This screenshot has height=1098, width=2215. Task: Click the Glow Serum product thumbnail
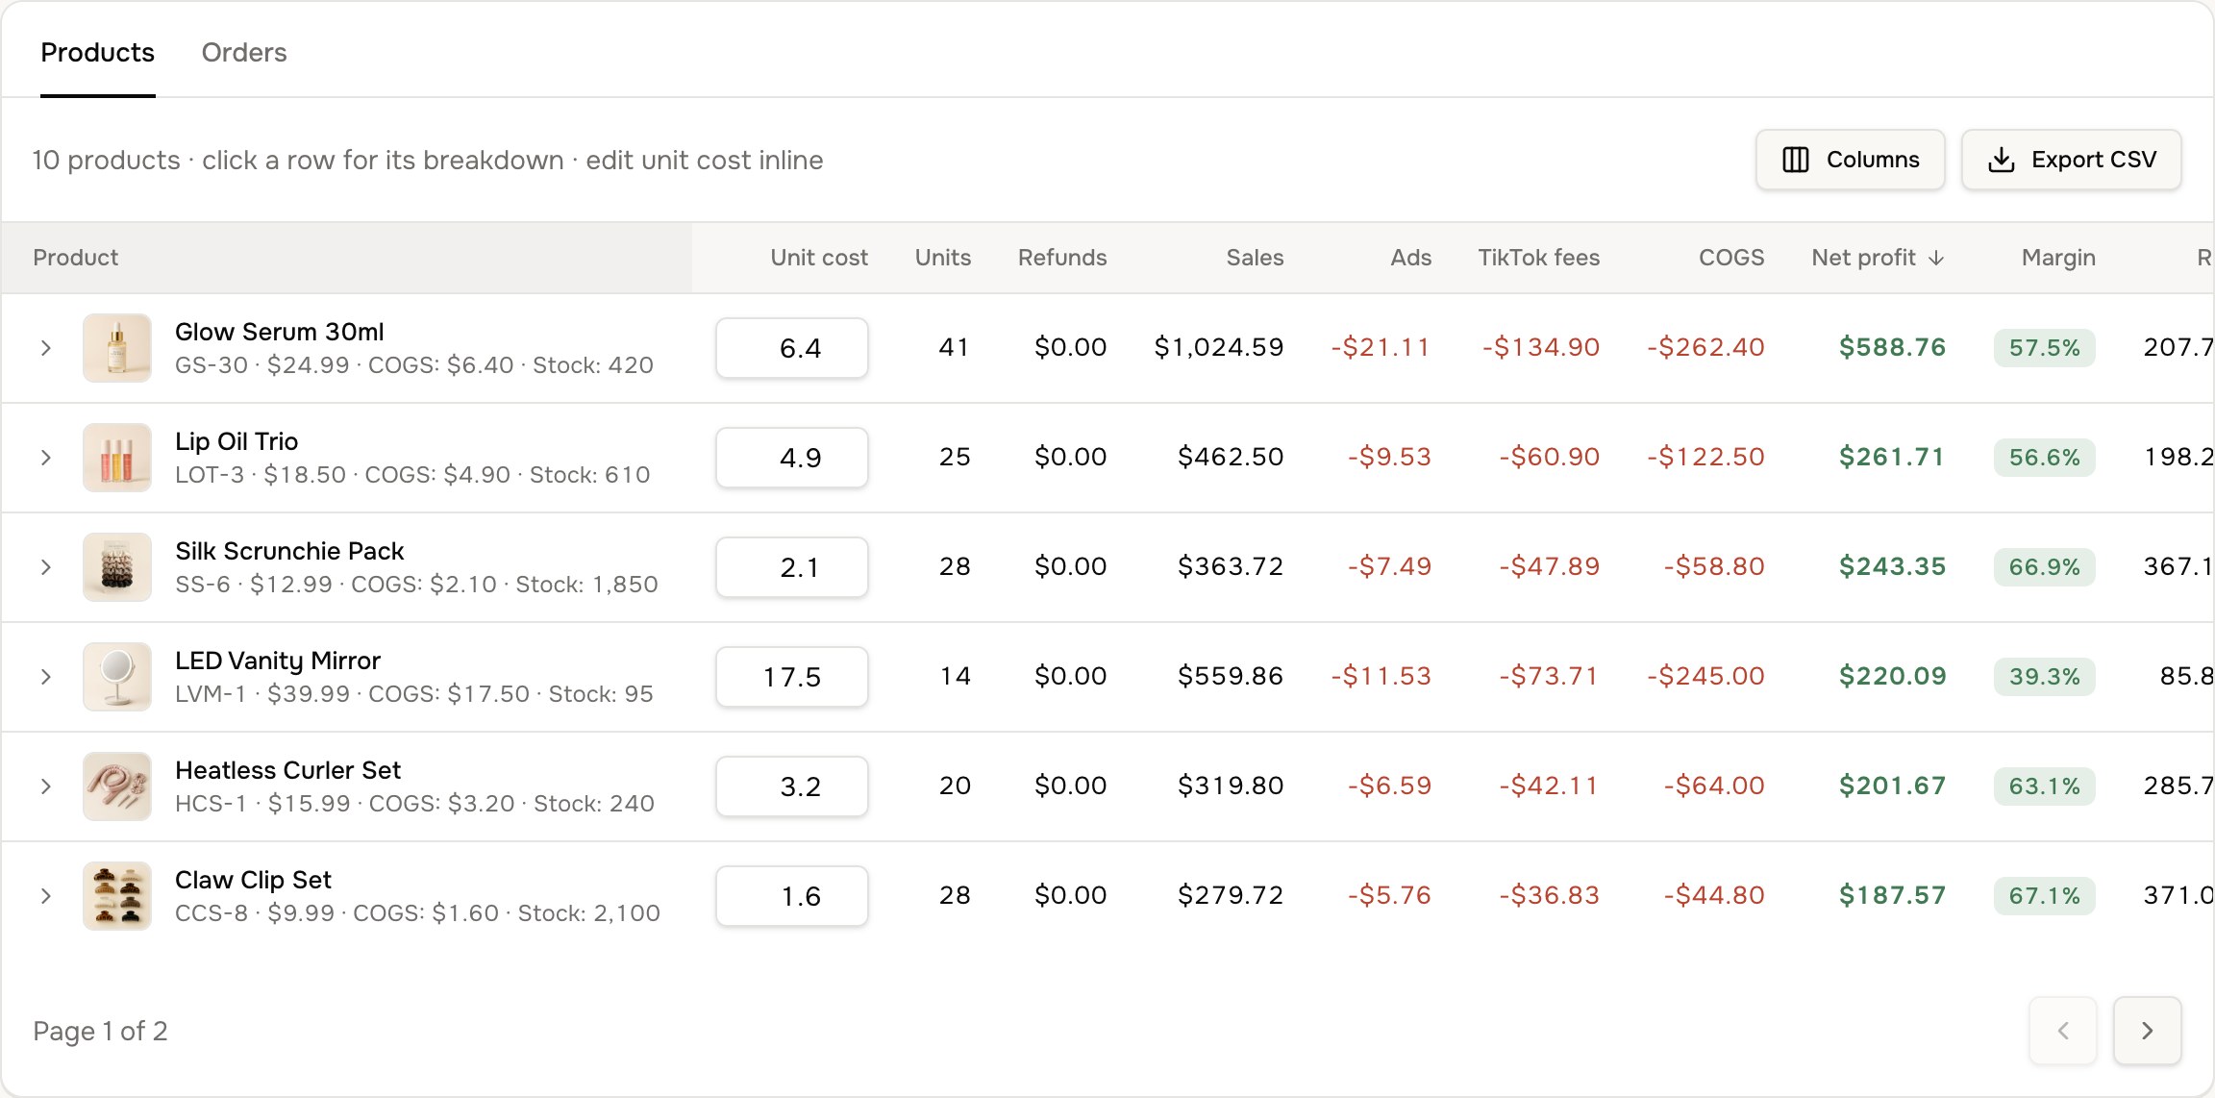[x=117, y=348]
